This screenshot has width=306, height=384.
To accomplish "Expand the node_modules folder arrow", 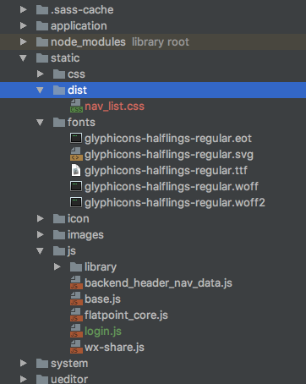I will pyautogui.click(x=24, y=41).
